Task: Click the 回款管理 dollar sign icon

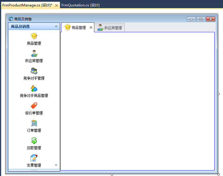Action: pyautogui.click(x=34, y=141)
